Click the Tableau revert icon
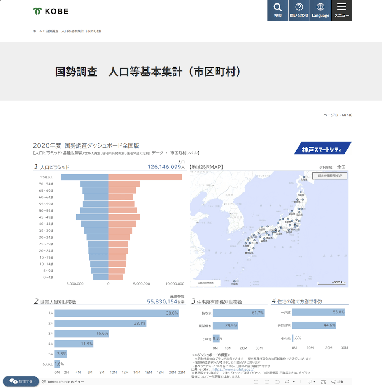 [x=277, y=382]
